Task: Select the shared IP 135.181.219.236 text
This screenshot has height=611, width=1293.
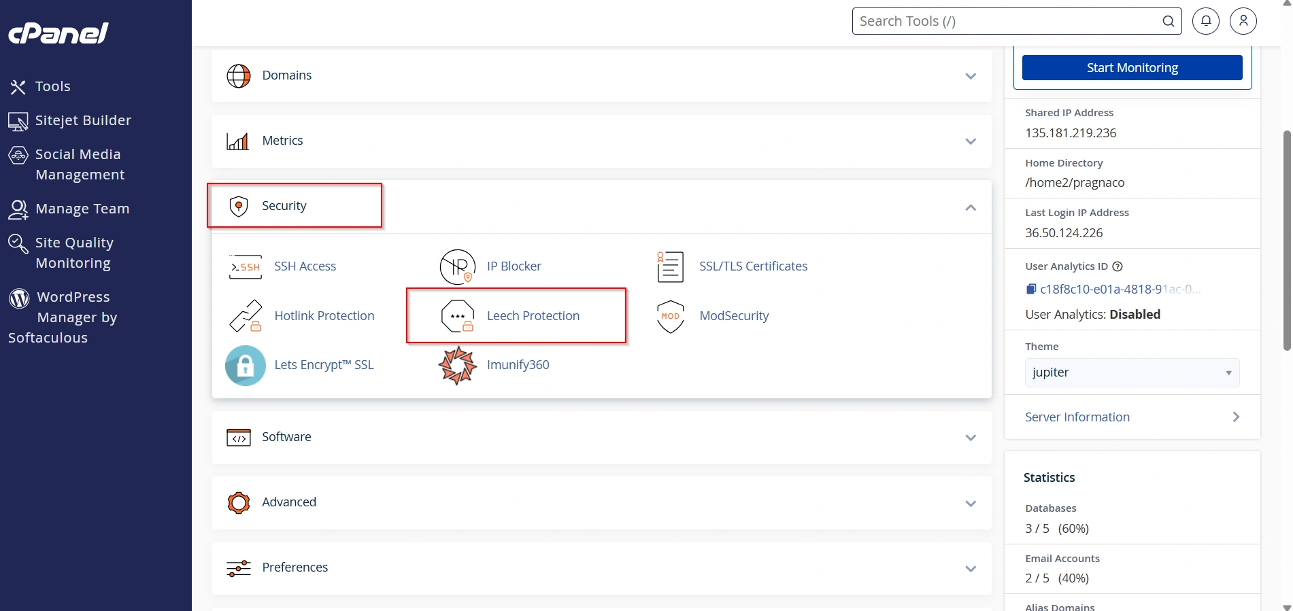Action: 1071,133
